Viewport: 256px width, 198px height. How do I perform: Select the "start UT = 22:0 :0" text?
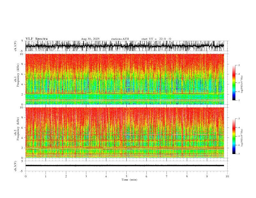[x=156, y=39]
